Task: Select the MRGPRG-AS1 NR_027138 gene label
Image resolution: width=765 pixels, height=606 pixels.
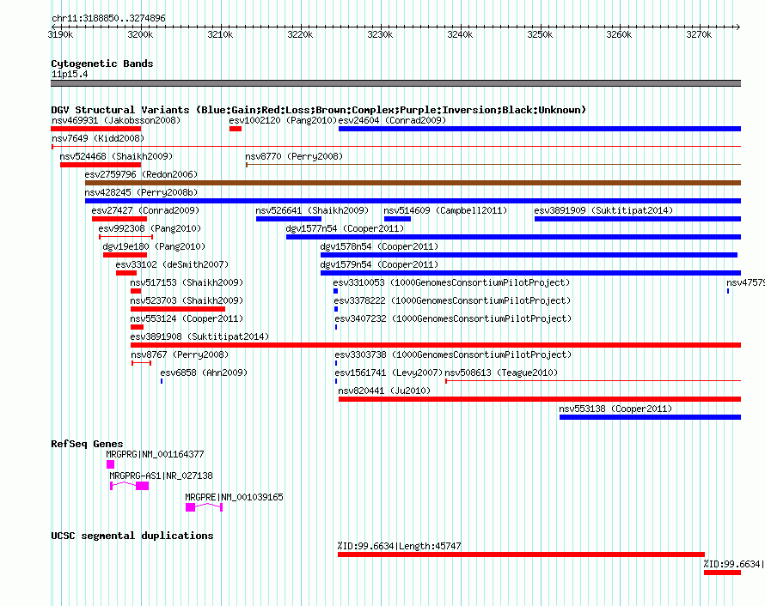Action: (x=161, y=476)
